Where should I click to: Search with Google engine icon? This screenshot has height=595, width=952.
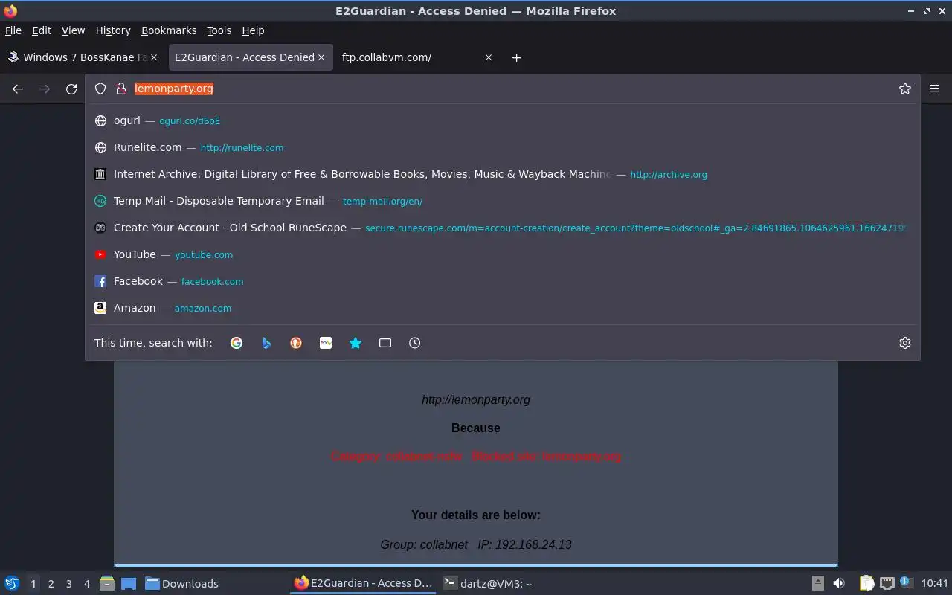[237, 343]
